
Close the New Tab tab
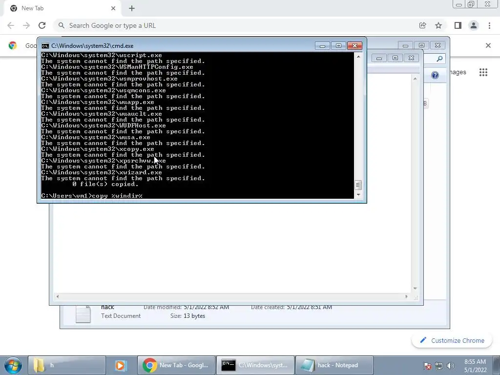tap(113, 8)
